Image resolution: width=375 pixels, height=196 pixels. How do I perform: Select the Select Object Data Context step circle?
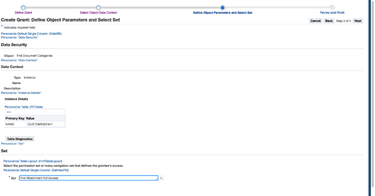[x=98, y=7]
